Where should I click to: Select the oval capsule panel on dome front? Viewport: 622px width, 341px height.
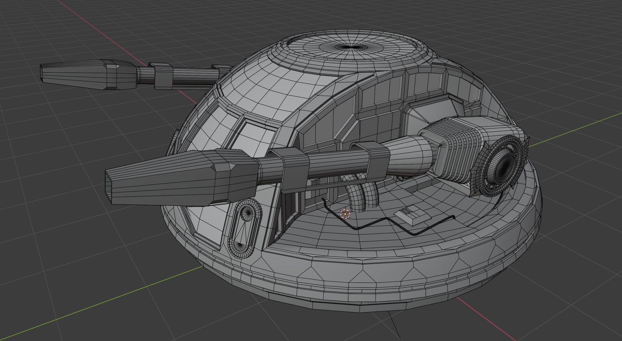(x=245, y=228)
